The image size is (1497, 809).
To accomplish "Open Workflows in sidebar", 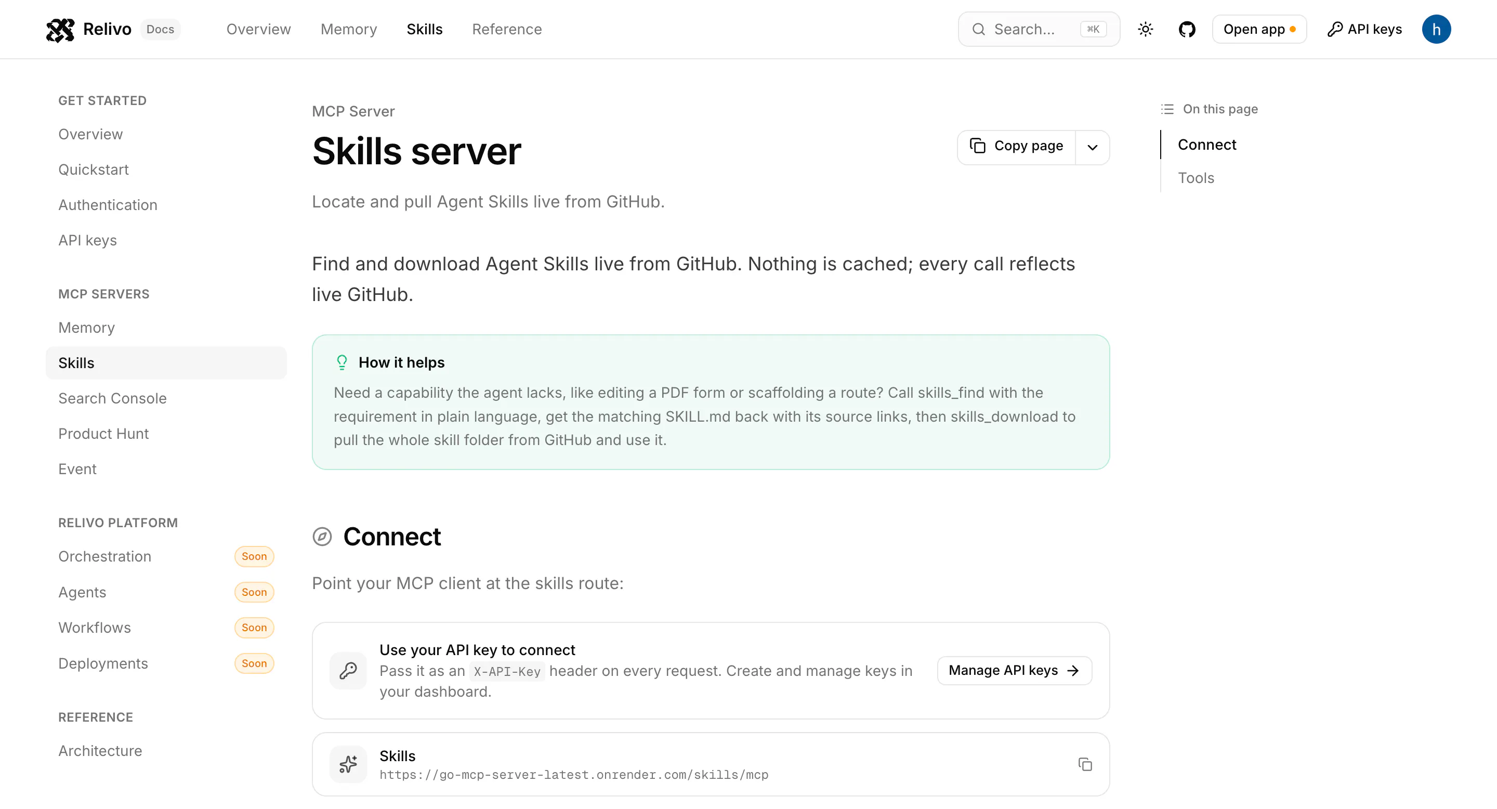I will point(166,628).
